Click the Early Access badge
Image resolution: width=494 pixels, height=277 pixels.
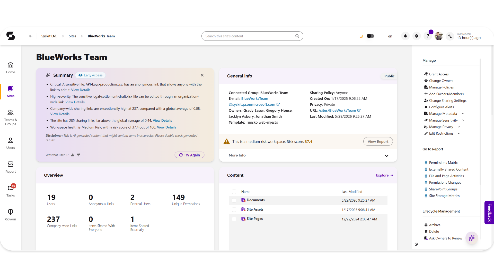91,75
